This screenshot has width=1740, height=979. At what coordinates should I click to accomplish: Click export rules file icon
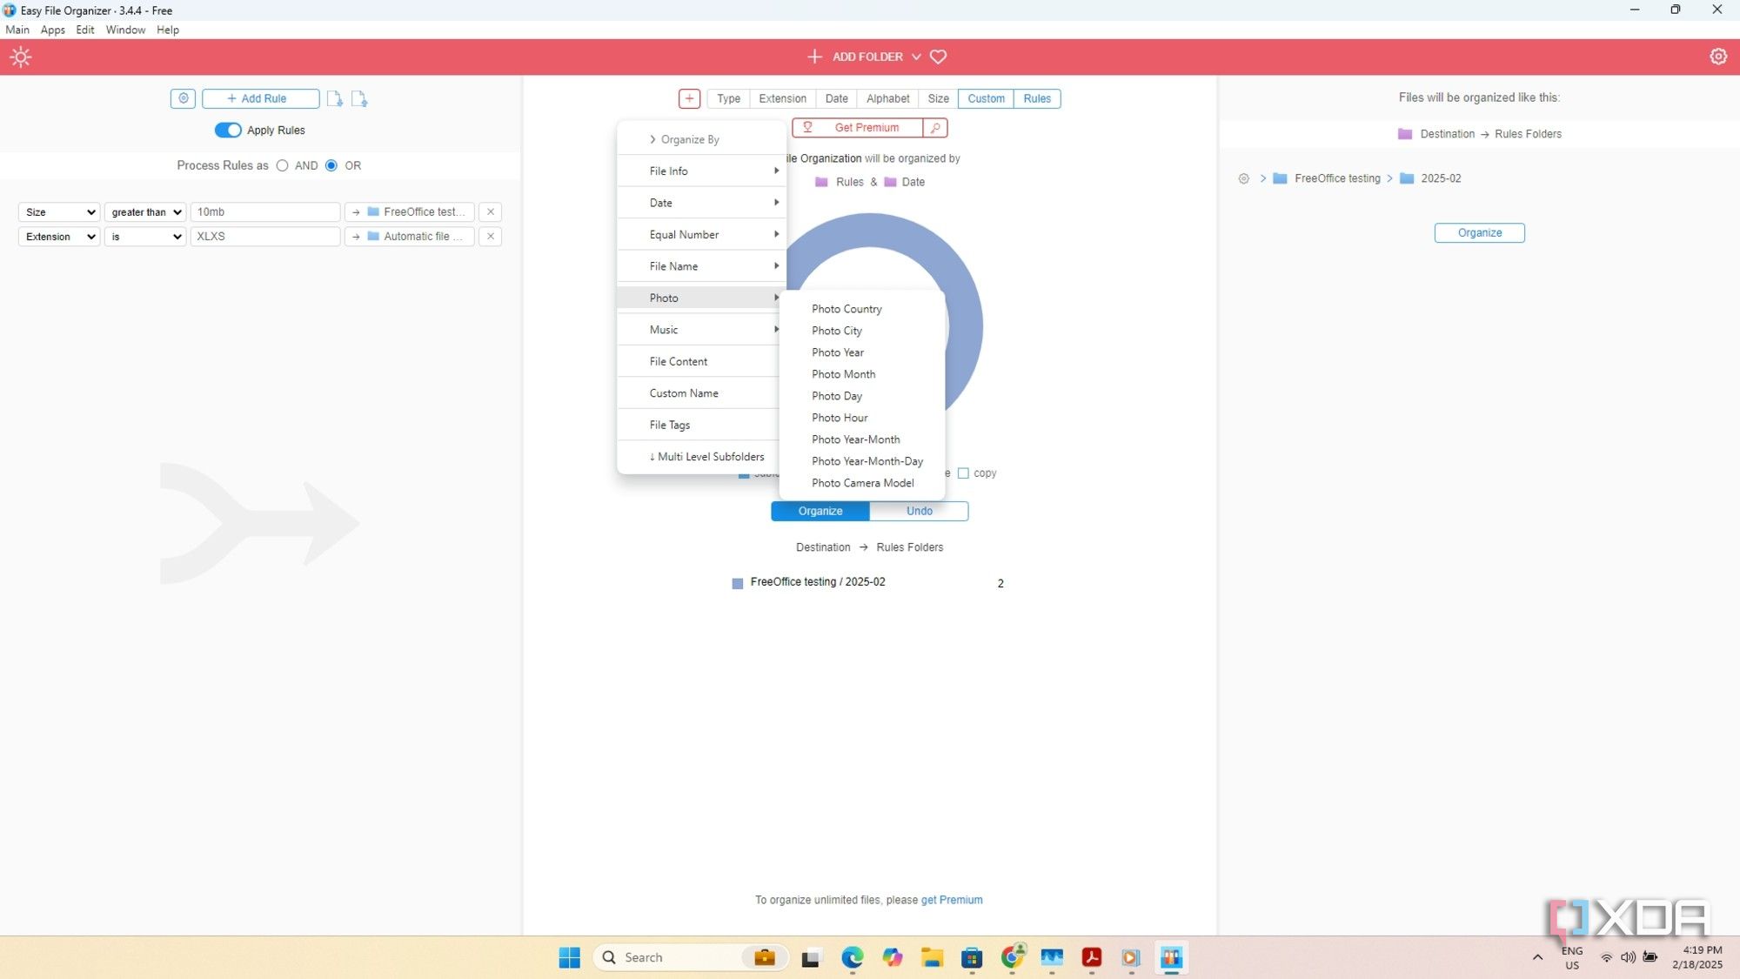click(x=359, y=99)
